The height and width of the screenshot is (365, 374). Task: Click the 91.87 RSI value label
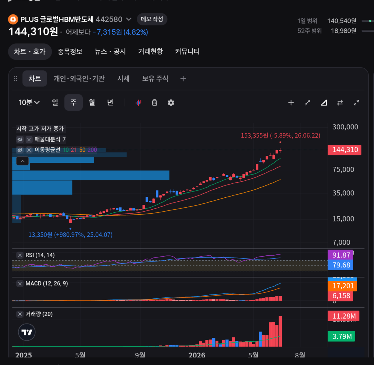[x=341, y=255]
